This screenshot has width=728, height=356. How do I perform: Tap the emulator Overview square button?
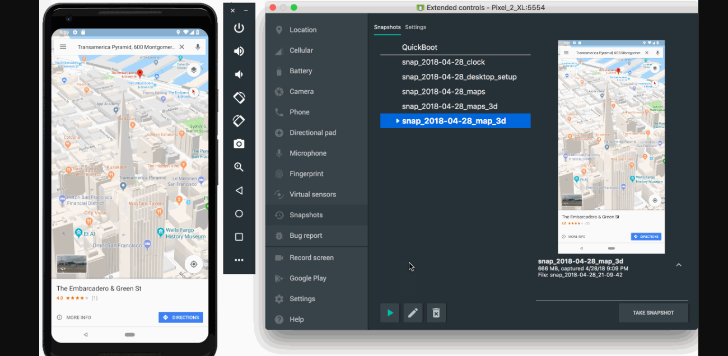[x=239, y=237]
